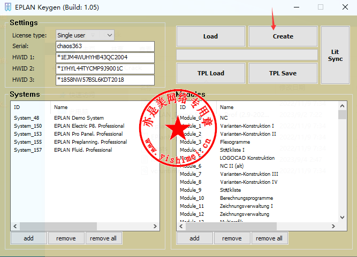Viewport: 357px width, 257px height.
Task: Click the Modules remove all button
Action: 269,238
